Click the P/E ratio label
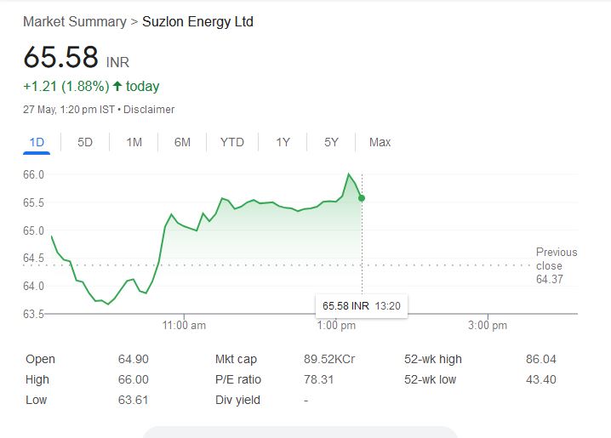611x438 pixels. click(x=238, y=379)
